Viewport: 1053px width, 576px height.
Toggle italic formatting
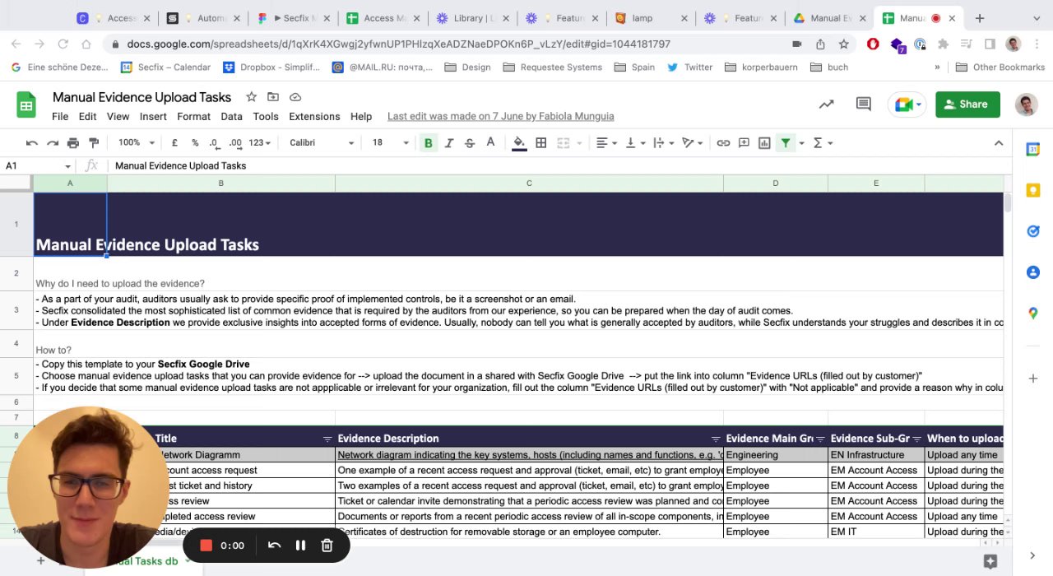449,143
